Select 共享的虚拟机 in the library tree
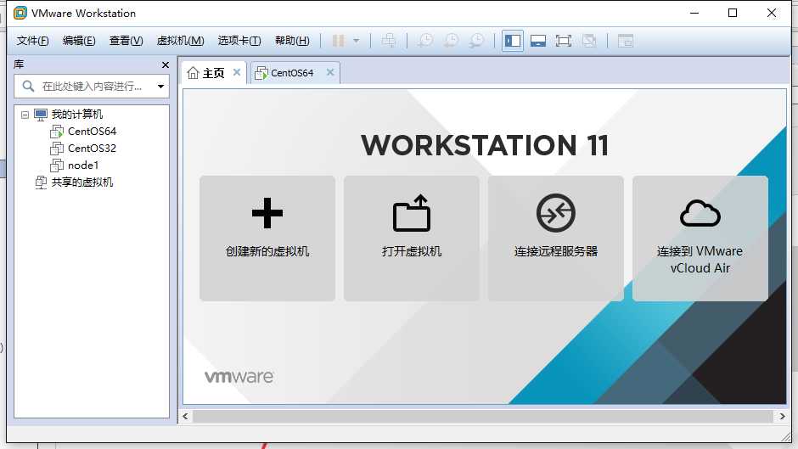This screenshot has width=798, height=449. tap(82, 182)
